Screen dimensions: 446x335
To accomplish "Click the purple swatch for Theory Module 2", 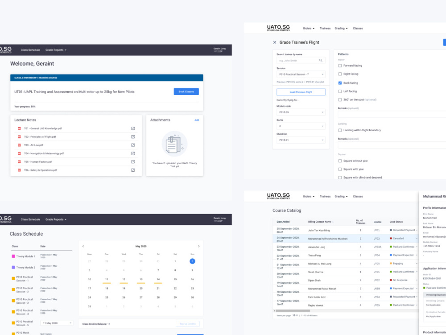I will 13,267.
